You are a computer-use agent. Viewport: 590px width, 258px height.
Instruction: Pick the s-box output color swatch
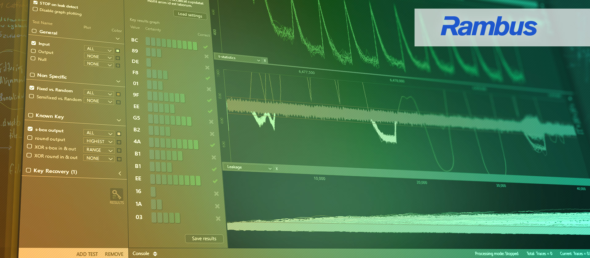[119, 134]
